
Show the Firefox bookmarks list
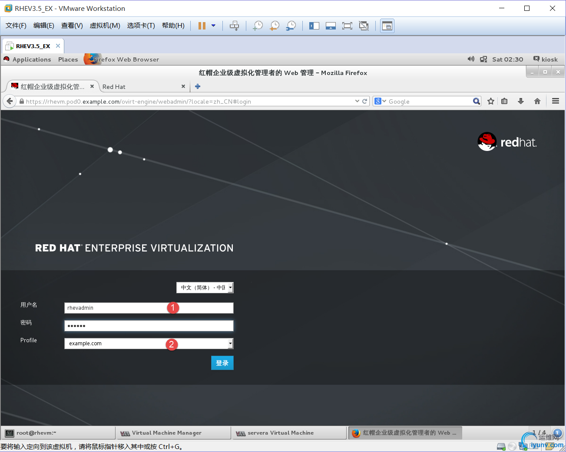click(x=504, y=101)
